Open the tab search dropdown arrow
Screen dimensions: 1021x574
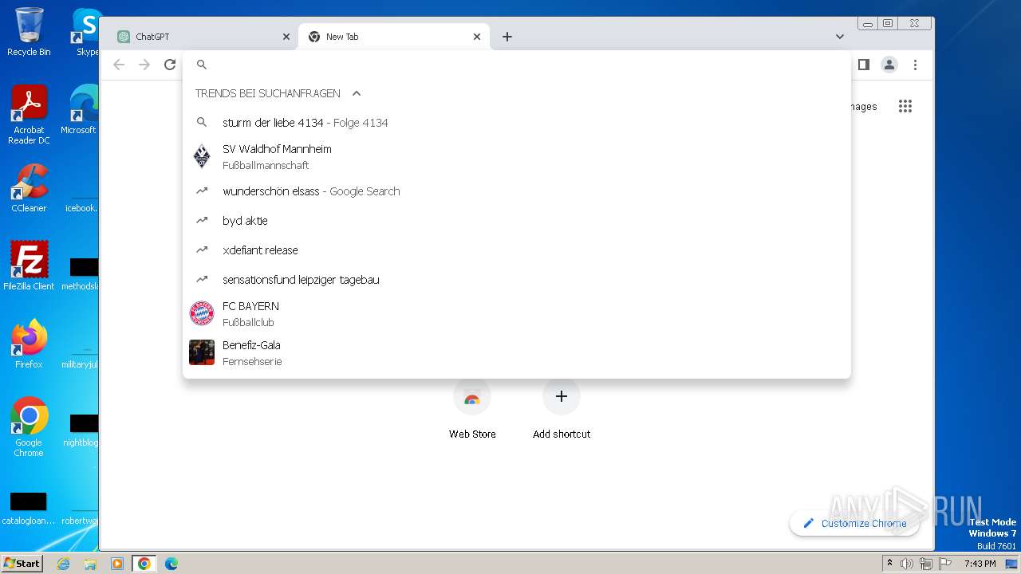coord(839,37)
